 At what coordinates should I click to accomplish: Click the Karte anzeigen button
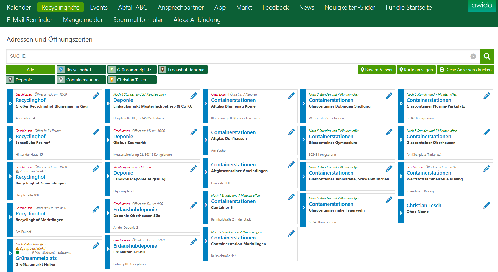pyautogui.click(x=416, y=70)
